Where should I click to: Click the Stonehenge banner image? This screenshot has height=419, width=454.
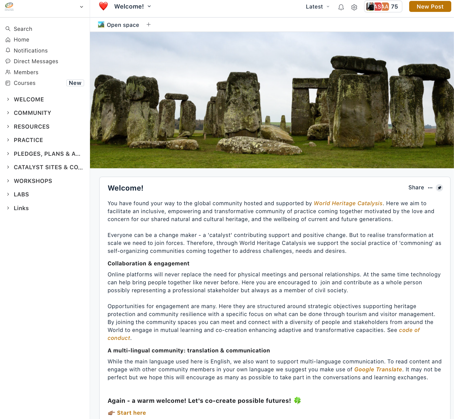(272, 100)
